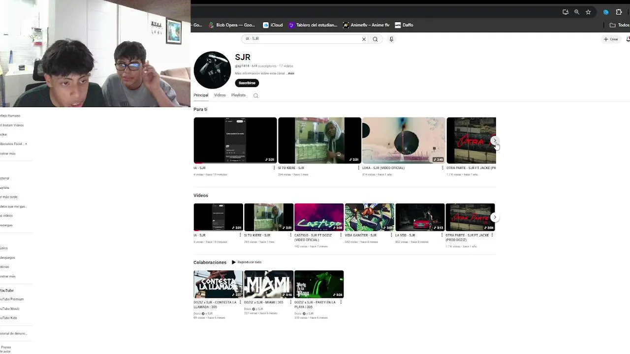Open options menu for Para ti IA - SJR
The image size is (630, 354).
(274, 168)
